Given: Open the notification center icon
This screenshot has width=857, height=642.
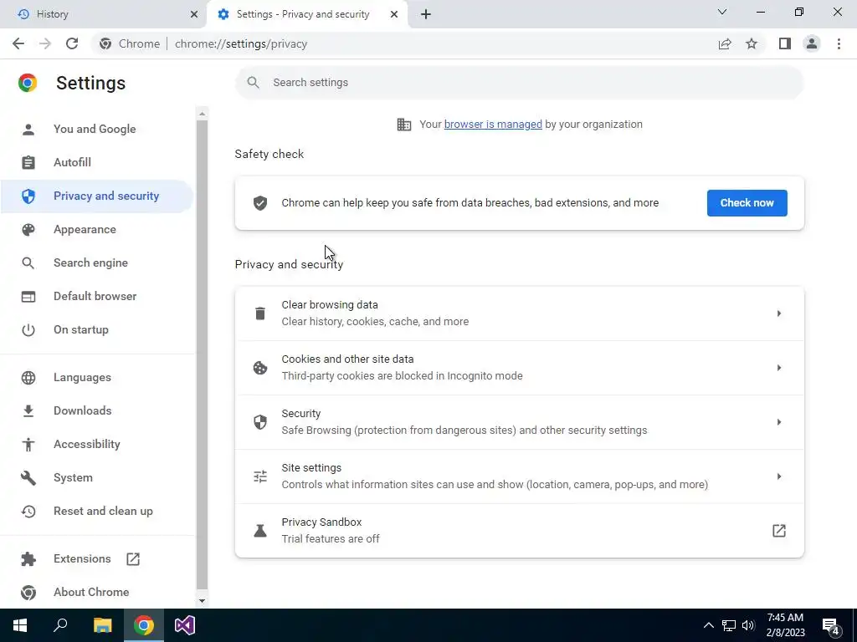Looking at the screenshot, I should tap(831, 627).
